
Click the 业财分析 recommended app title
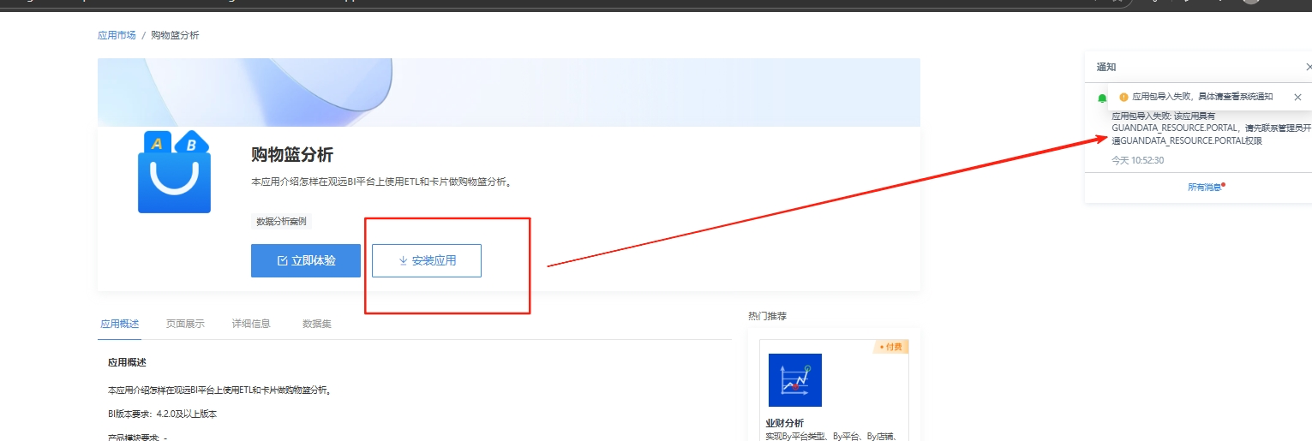tap(785, 423)
